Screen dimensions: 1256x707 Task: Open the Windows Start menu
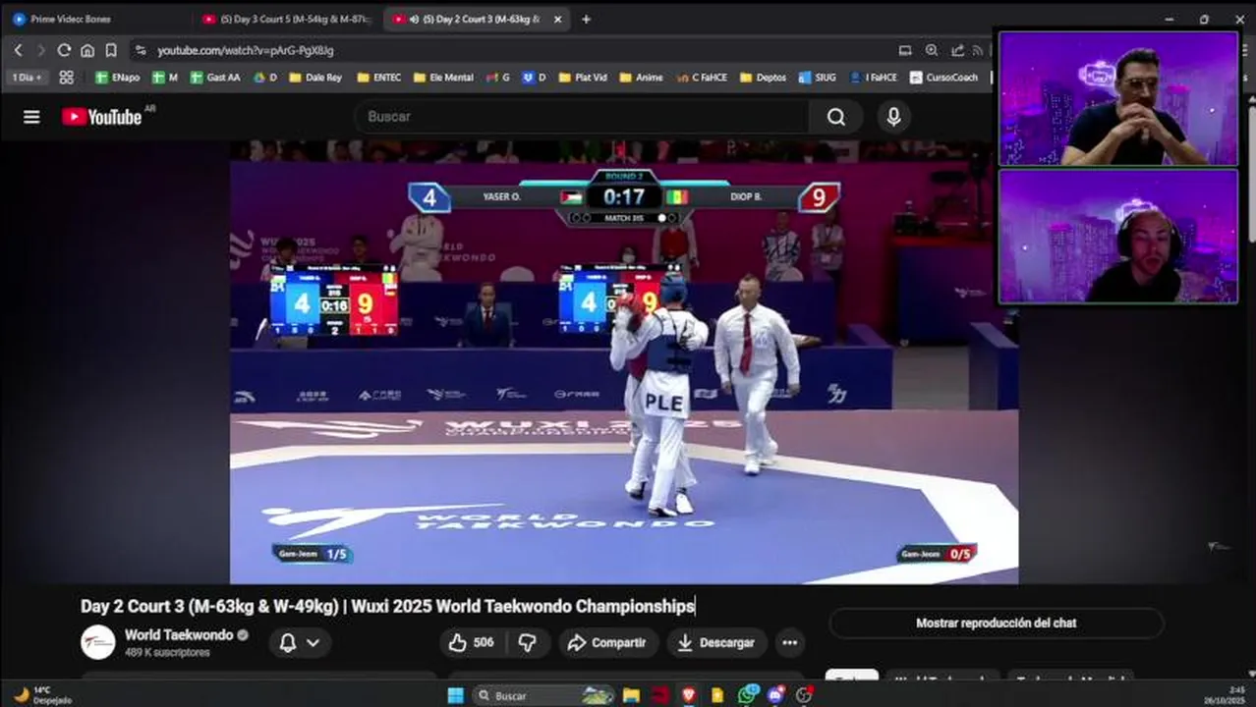point(455,695)
